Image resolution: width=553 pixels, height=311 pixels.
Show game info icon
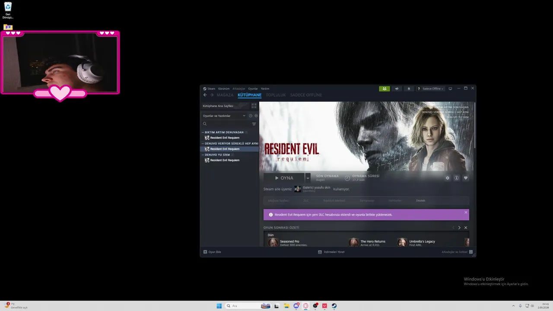[457, 178]
